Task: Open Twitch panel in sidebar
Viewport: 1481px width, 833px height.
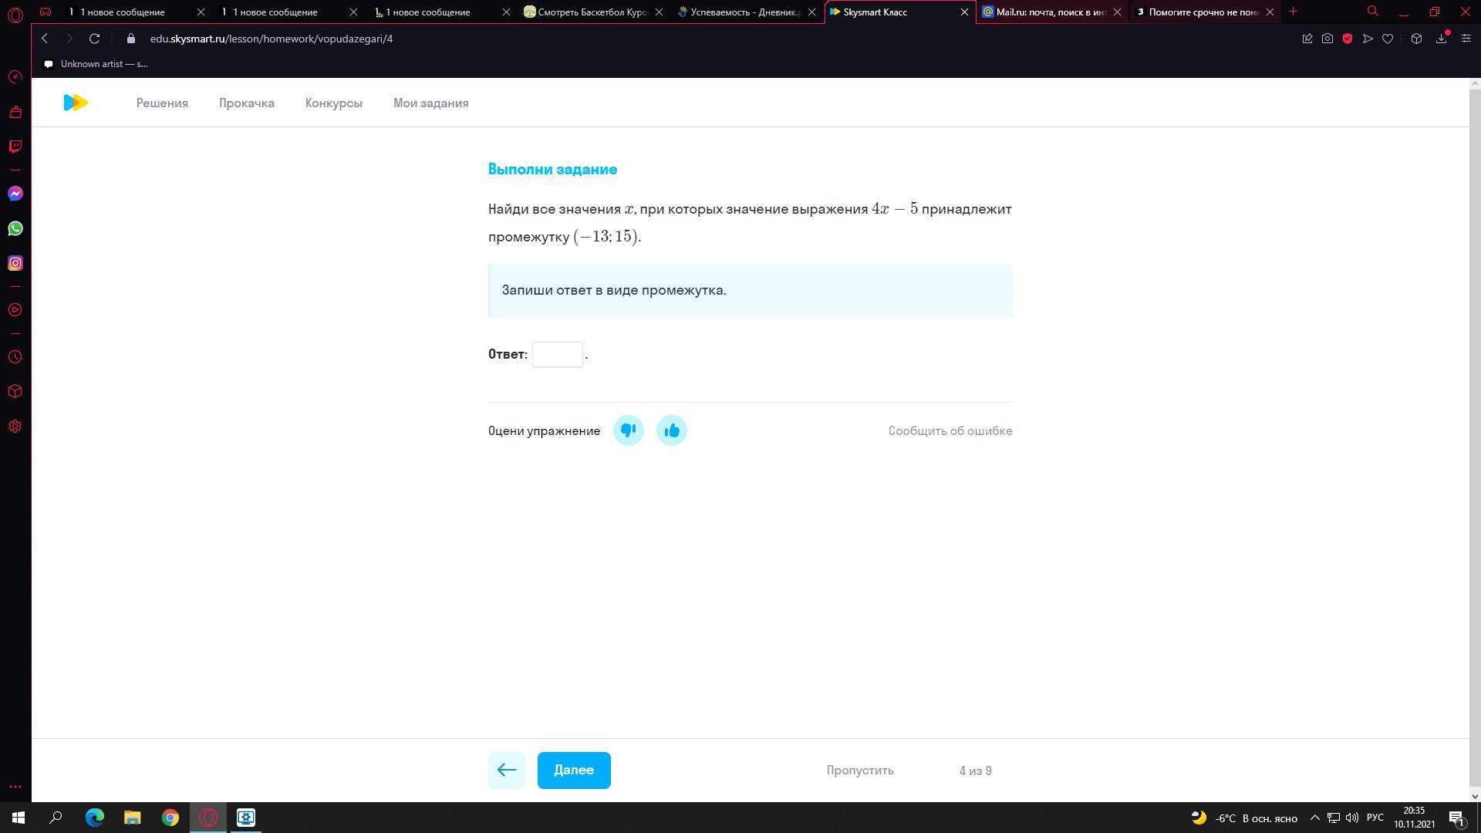Action: click(x=15, y=147)
